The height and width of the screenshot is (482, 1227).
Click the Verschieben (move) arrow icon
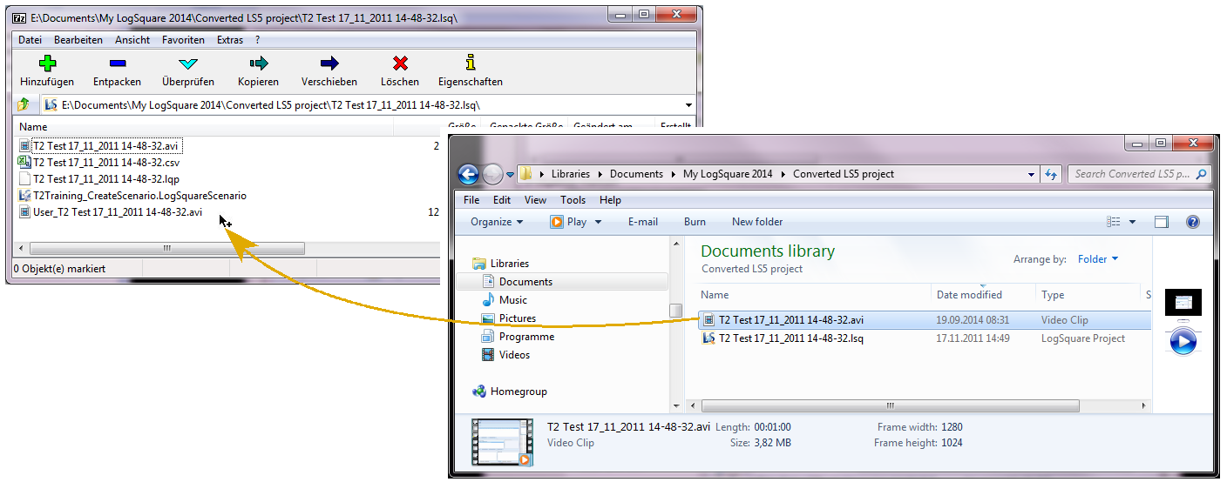pyautogui.click(x=329, y=64)
